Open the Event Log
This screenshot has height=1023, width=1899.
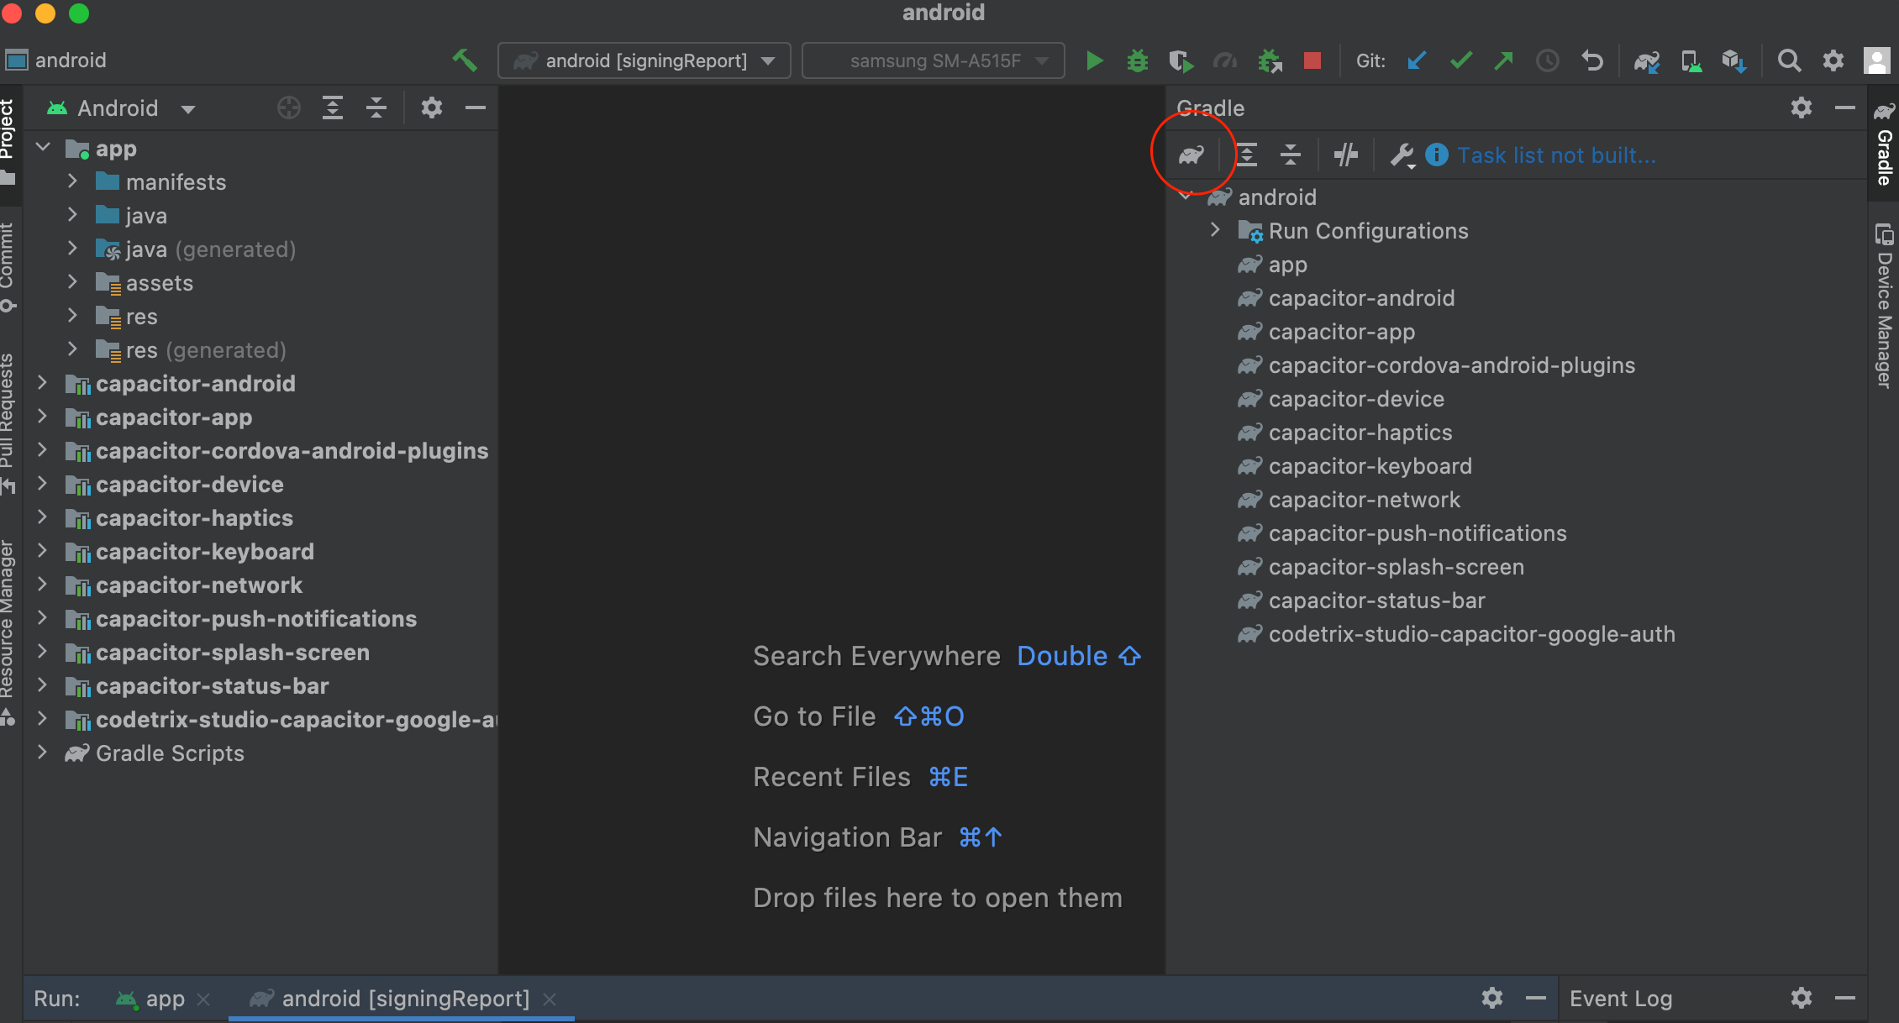[1621, 999]
